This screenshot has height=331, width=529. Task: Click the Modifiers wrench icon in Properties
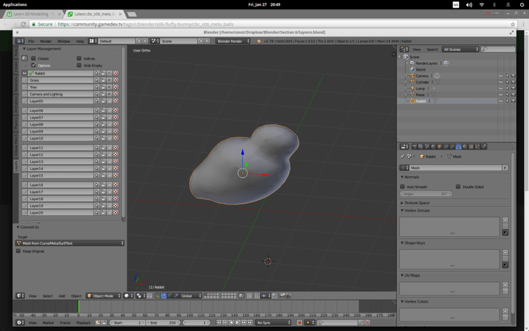point(452,146)
